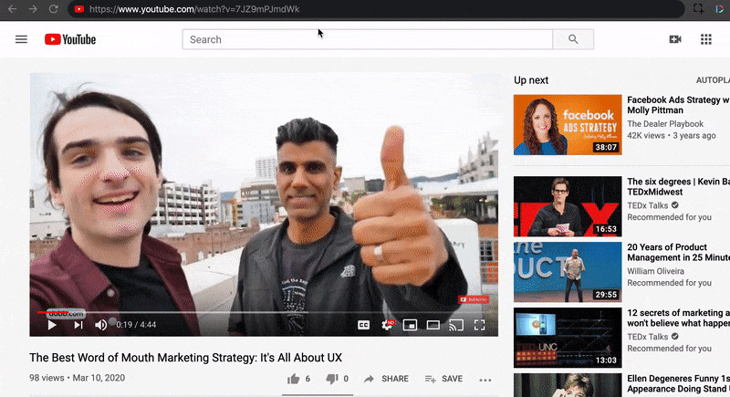The image size is (730, 397).
Task: Enable miniplayer mode
Action: click(410, 325)
